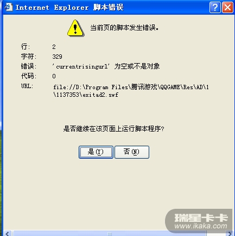235x236 pixels.
Task: Click the title bar text 脚本错误
Action: [x=109, y=8]
